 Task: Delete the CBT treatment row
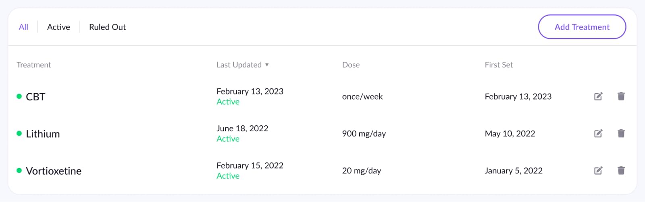[x=621, y=96]
